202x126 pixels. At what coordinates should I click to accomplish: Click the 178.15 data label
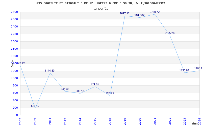[35, 106]
